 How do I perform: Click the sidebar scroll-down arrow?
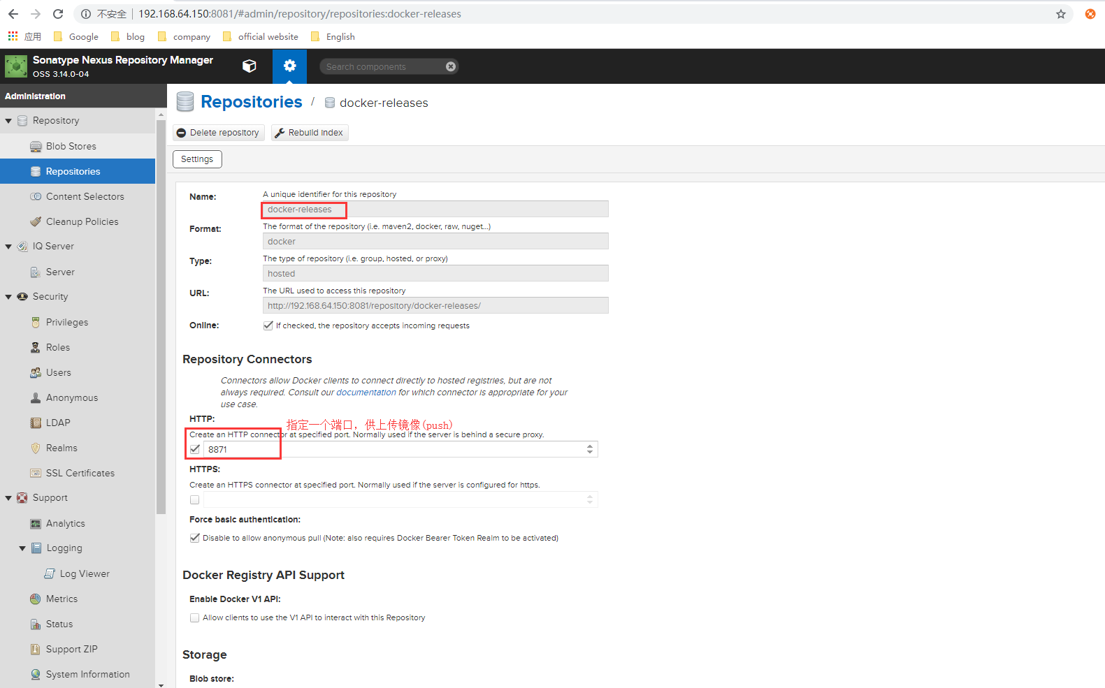click(161, 685)
